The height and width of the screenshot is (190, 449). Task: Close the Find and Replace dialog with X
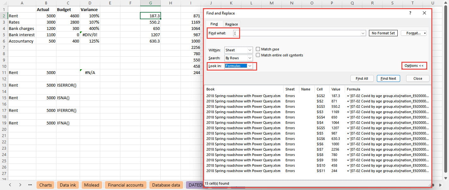tap(424, 13)
